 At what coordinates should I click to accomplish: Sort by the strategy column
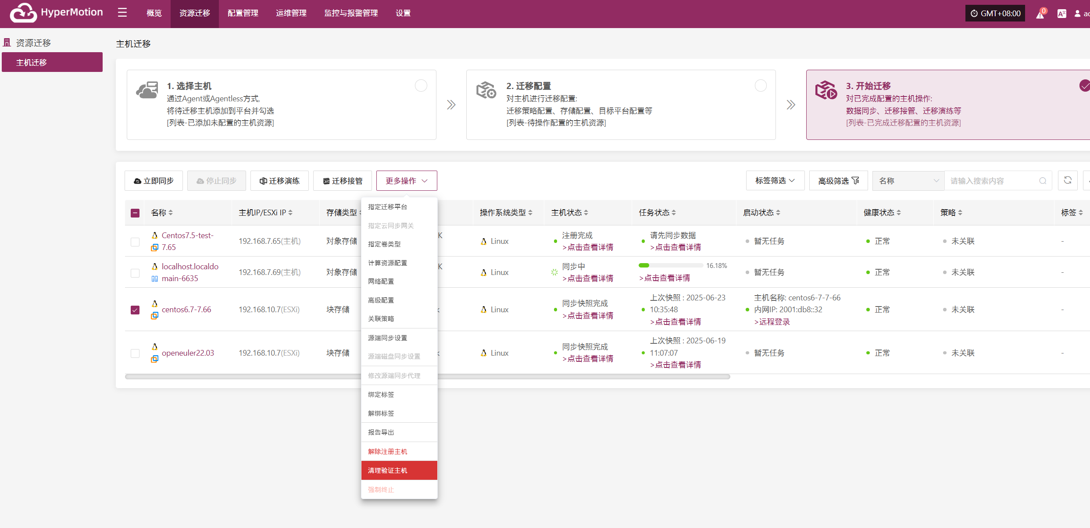tap(960, 213)
